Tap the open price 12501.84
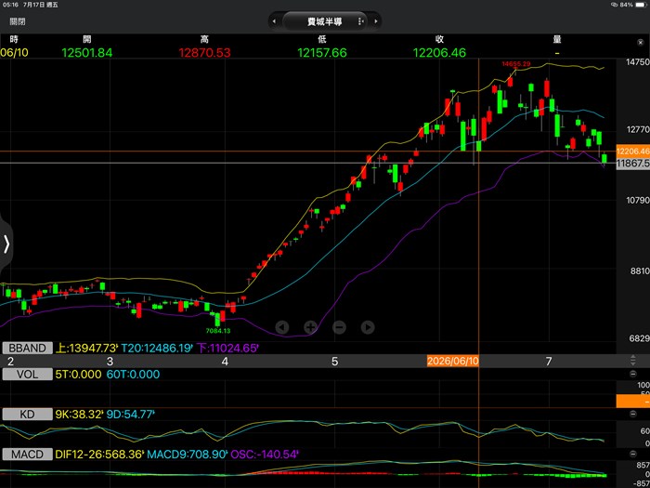 click(x=86, y=53)
